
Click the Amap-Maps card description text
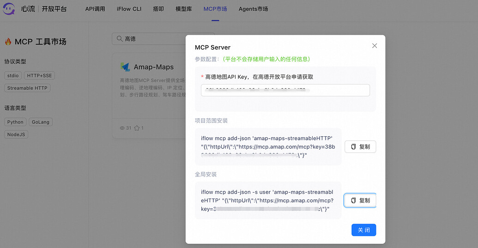(153, 87)
